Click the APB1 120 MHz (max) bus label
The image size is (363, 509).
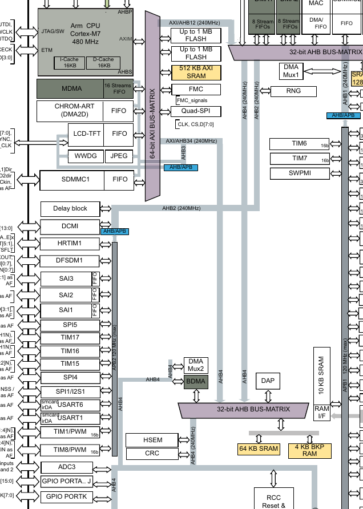tap(345, 365)
